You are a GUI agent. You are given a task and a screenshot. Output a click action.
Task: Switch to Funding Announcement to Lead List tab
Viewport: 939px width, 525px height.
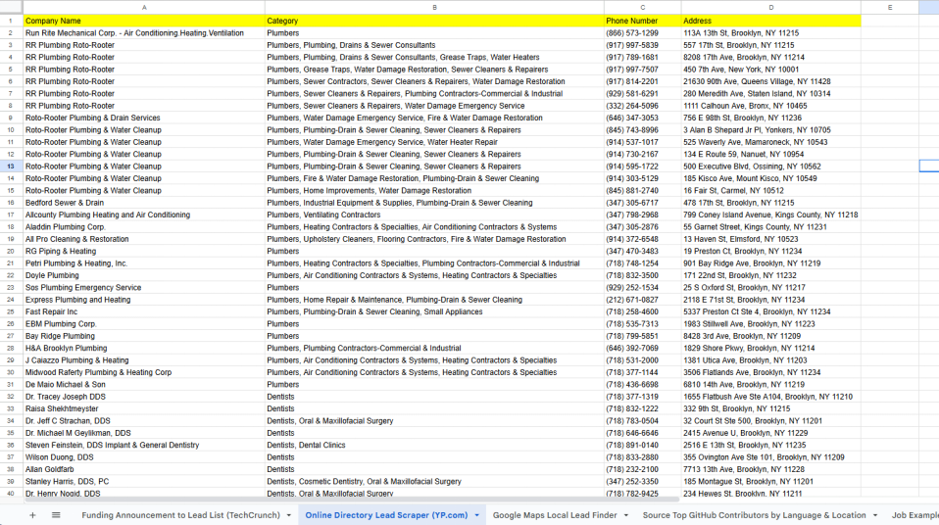[180, 515]
